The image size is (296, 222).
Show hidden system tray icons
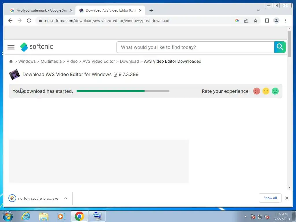pyautogui.click(x=246, y=217)
